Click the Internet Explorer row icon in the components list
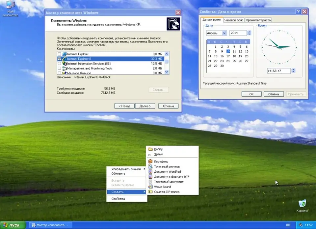Screen dimensions: 316x229 tap(65, 54)
